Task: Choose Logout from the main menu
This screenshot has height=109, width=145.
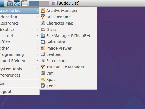Action: point(20,92)
